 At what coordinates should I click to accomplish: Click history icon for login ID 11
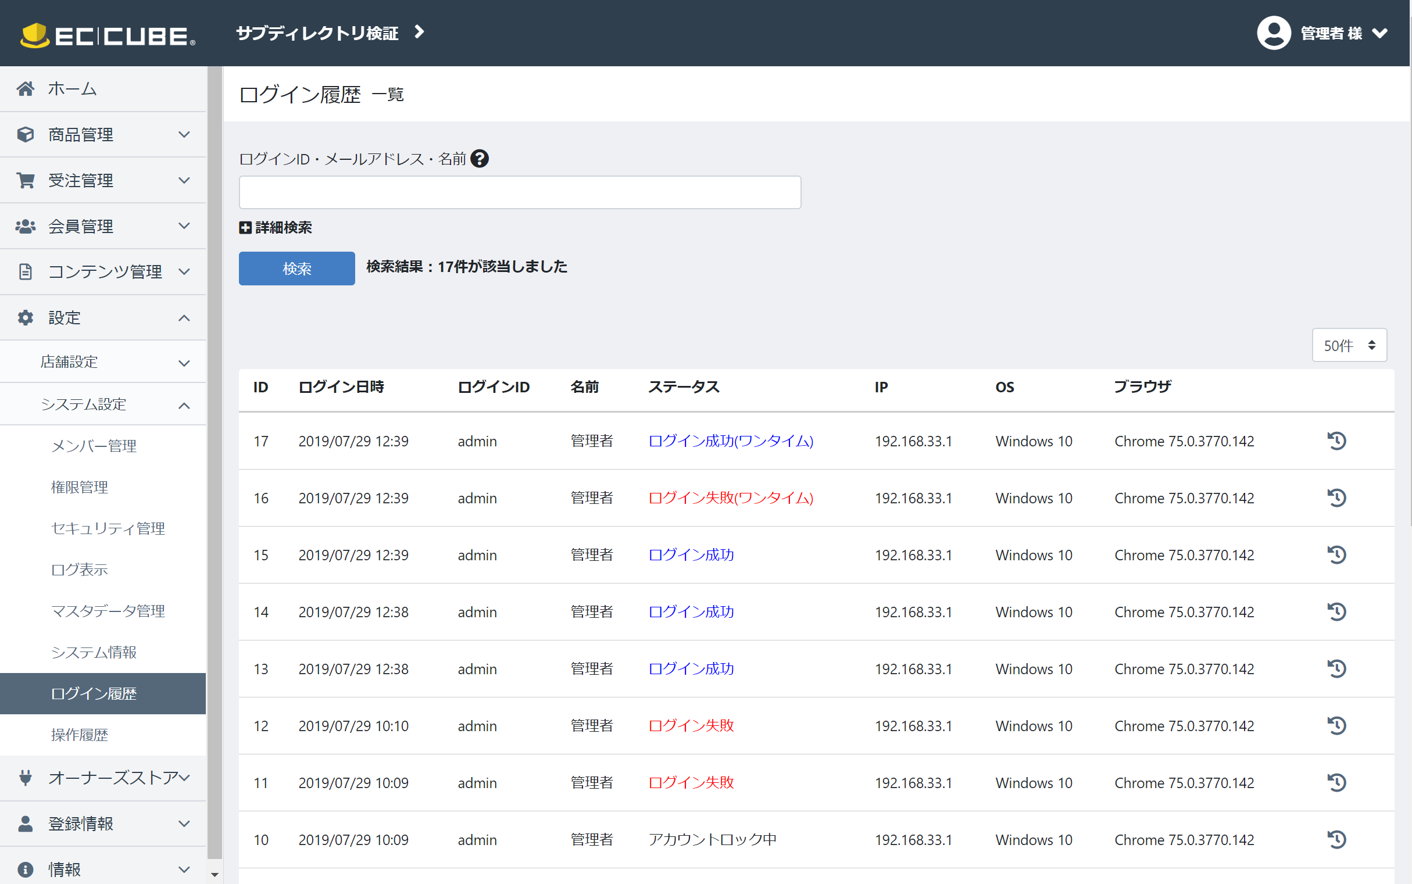coord(1336,782)
